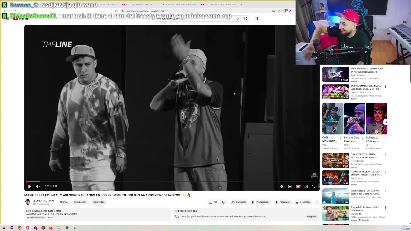Open the JNO Y MCMADETUHERMANA thumbnail
The image size is (411, 231).
coord(336,92)
